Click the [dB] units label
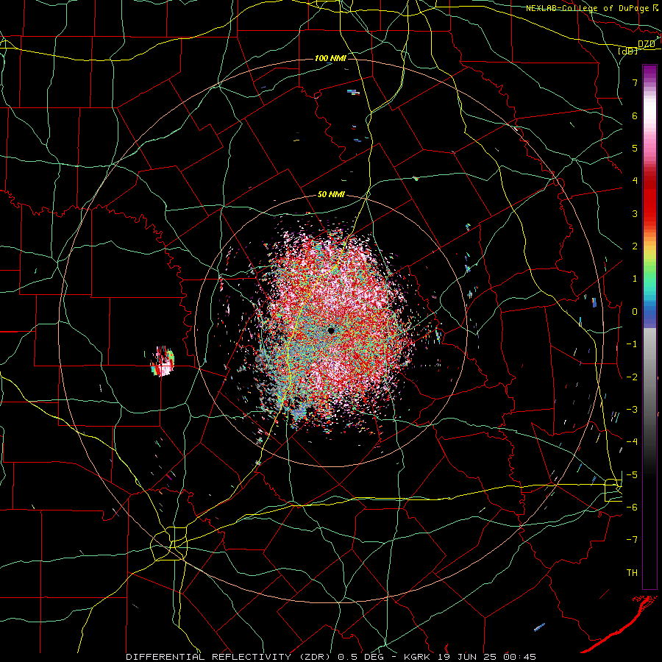Viewport: 662px width, 662px height. pyautogui.click(x=628, y=51)
